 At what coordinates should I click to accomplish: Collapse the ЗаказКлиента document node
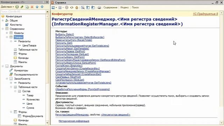coord(7,79)
